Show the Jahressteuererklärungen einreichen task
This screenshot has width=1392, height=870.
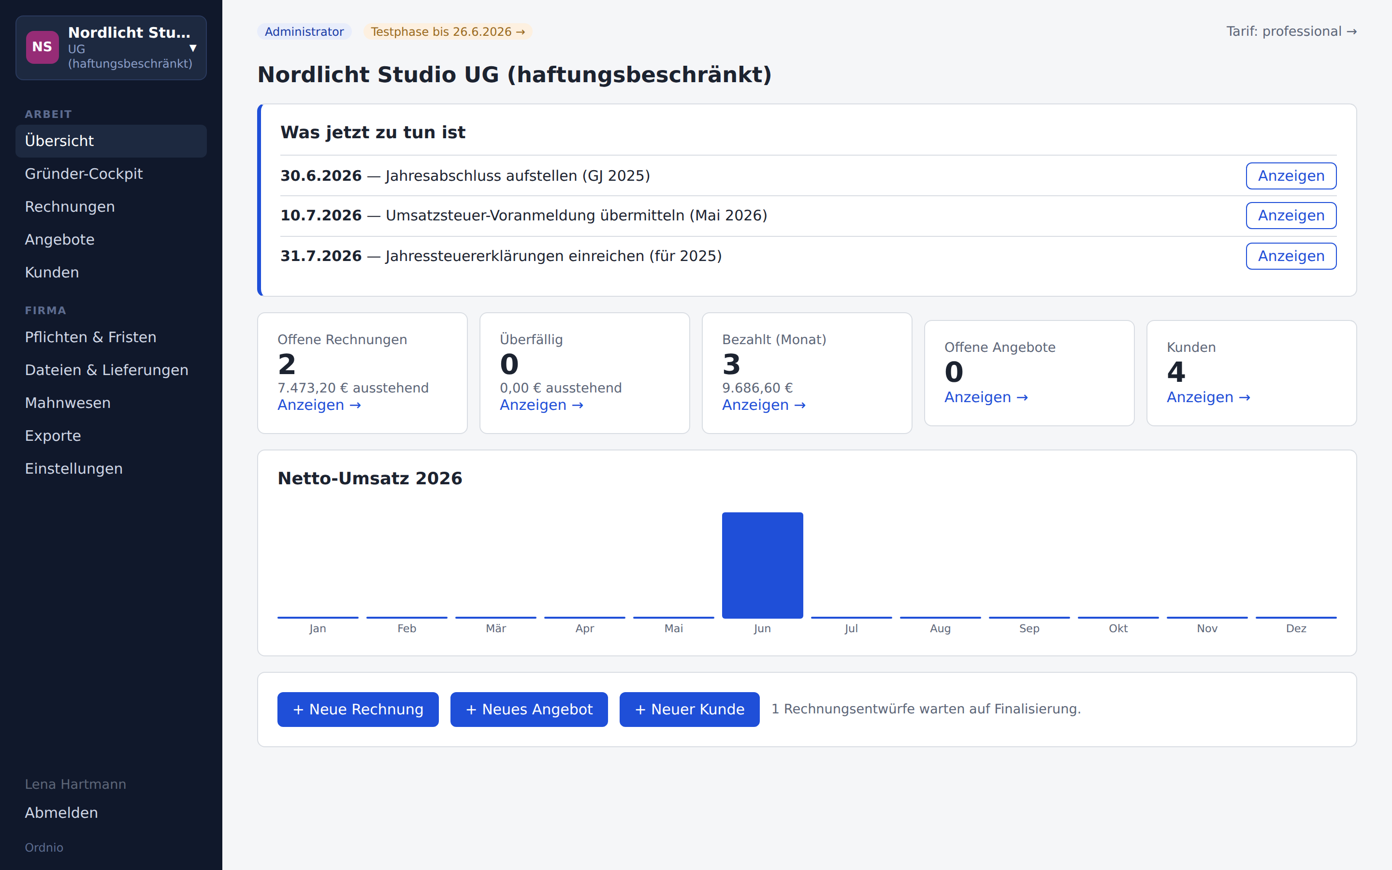tap(1291, 256)
